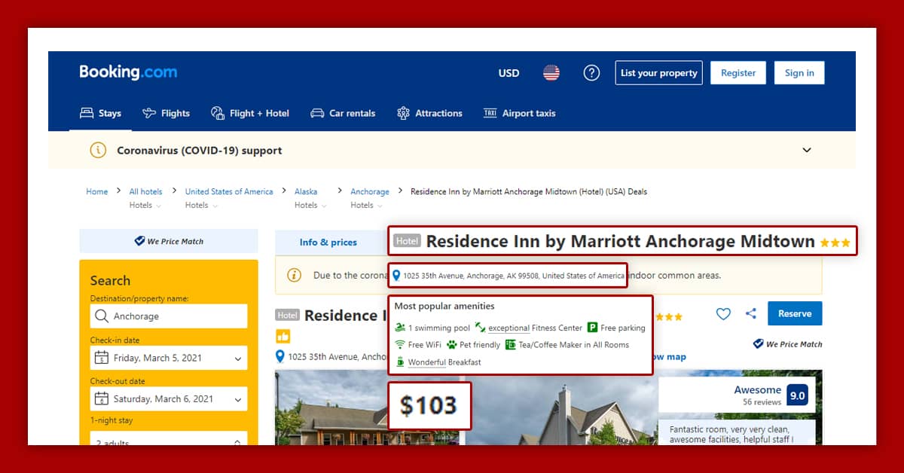Click the check-out calendar icon
This screenshot has width=904, height=473.
click(x=102, y=399)
